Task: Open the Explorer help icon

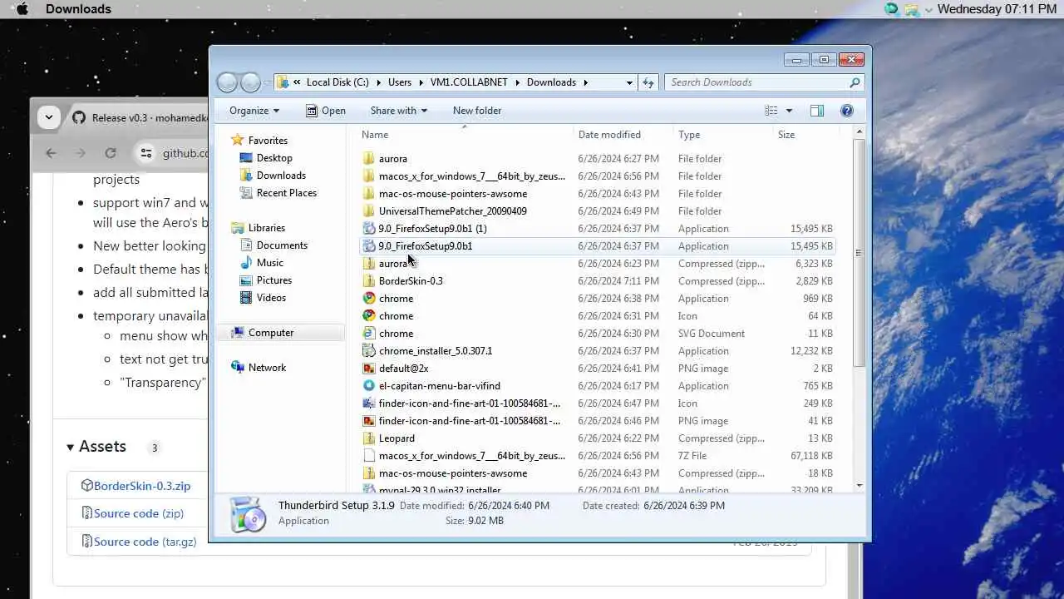Action: (846, 111)
